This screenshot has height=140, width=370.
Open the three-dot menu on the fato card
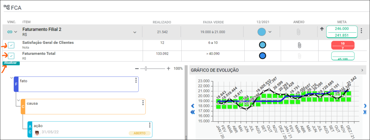point(136,81)
